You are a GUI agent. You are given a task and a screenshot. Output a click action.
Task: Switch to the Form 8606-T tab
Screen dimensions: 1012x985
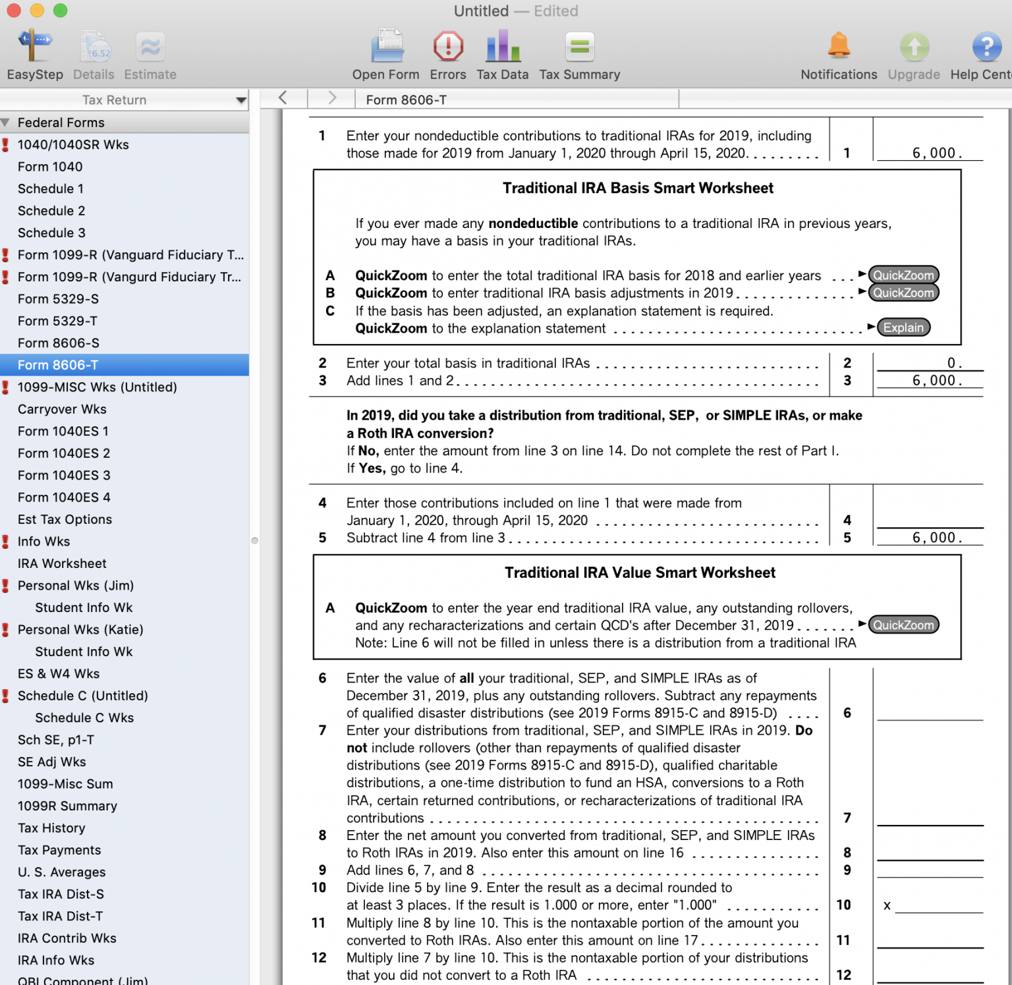coord(405,99)
